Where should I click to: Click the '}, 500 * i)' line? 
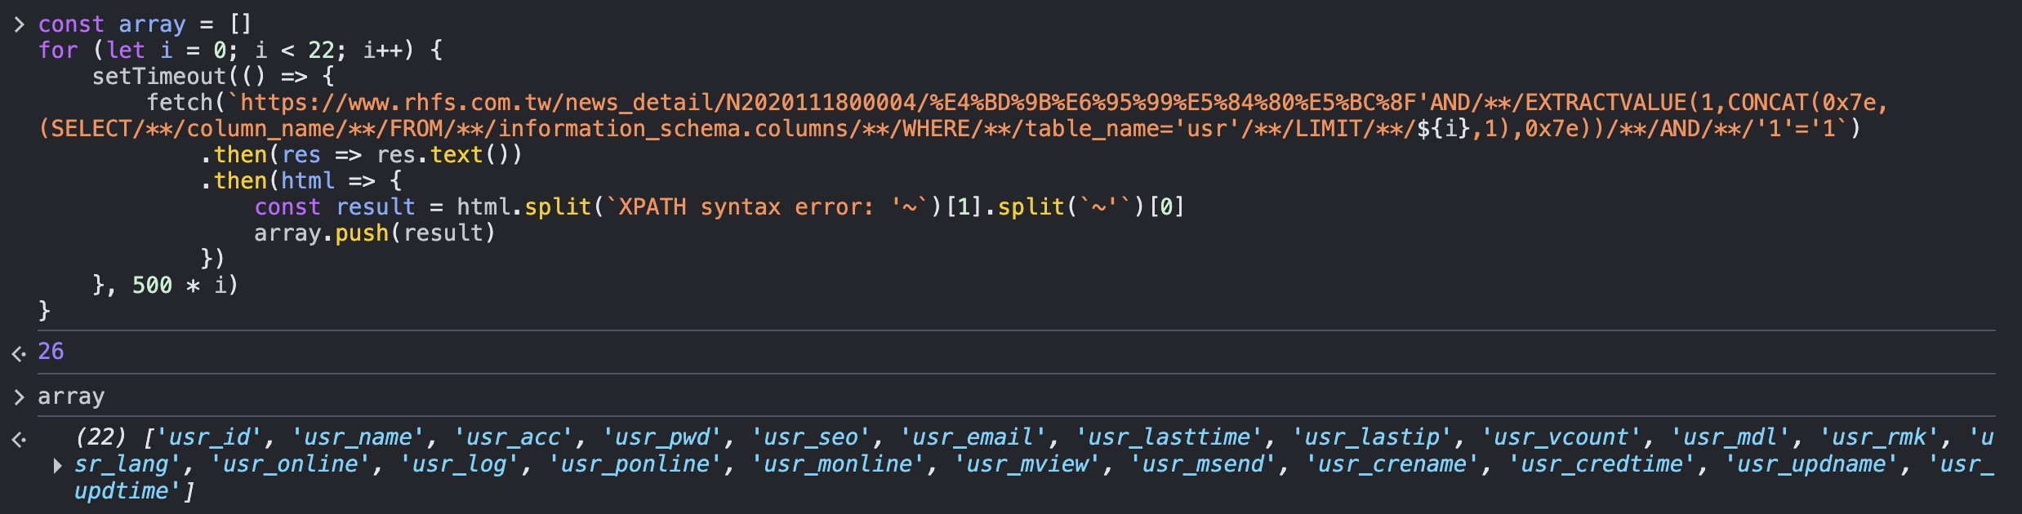pos(165,286)
